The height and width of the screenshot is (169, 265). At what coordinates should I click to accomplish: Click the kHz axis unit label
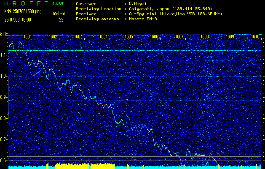click(x=4, y=34)
